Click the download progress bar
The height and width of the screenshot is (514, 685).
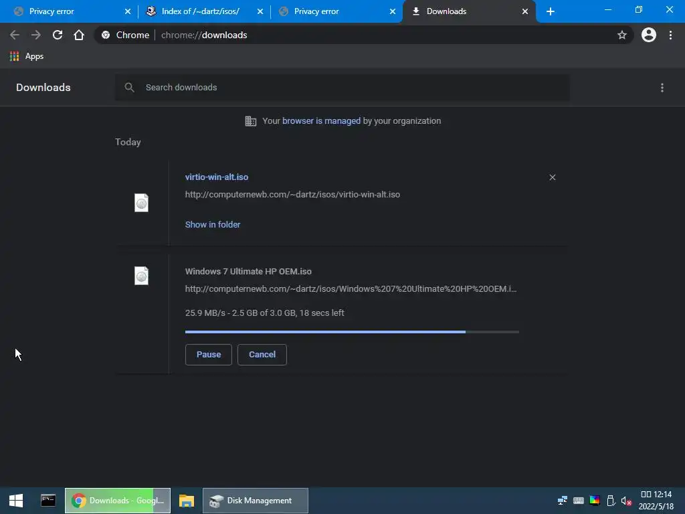click(352, 332)
